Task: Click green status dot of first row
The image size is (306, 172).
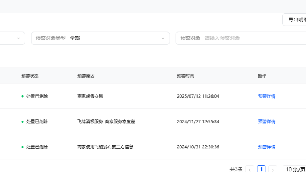Action: 22,96
